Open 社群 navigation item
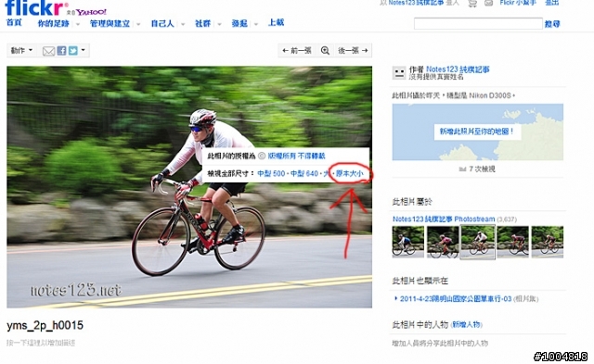This screenshot has width=594, height=364. [202, 23]
